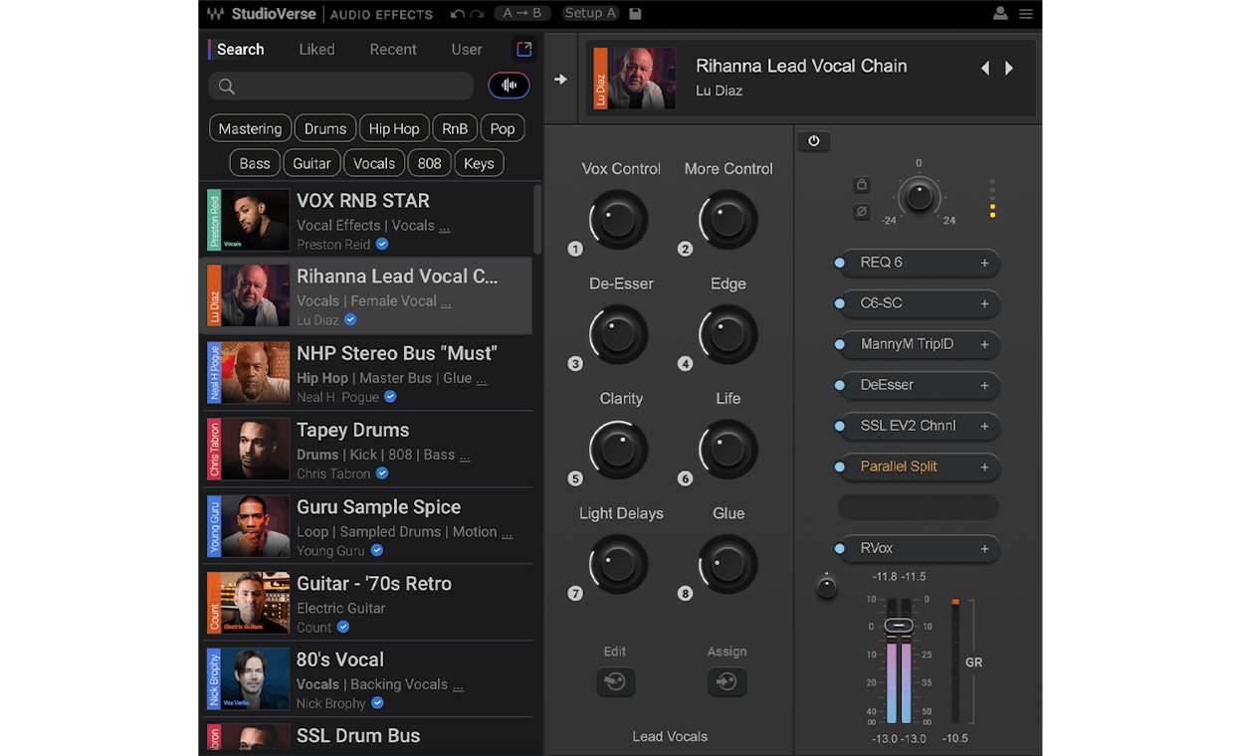Expand the REQ 6 plugin plus button
Image resolution: width=1240 pixels, height=756 pixels.
coord(984,263)
